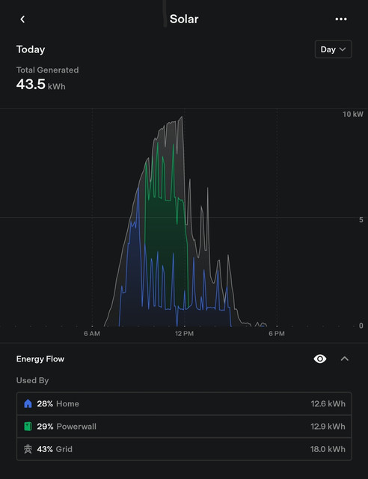Viewport: 368px width, 479px height.
Task: Toggle the Energy Flow eye visibility icon
Action: click(319, 359)
